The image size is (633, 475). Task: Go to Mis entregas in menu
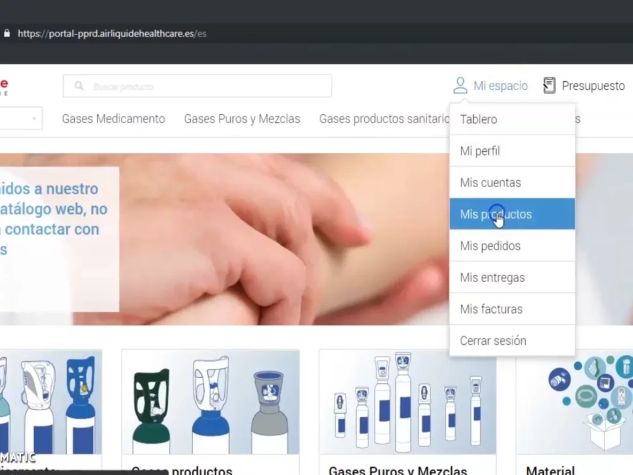click(x=492, y=277)
